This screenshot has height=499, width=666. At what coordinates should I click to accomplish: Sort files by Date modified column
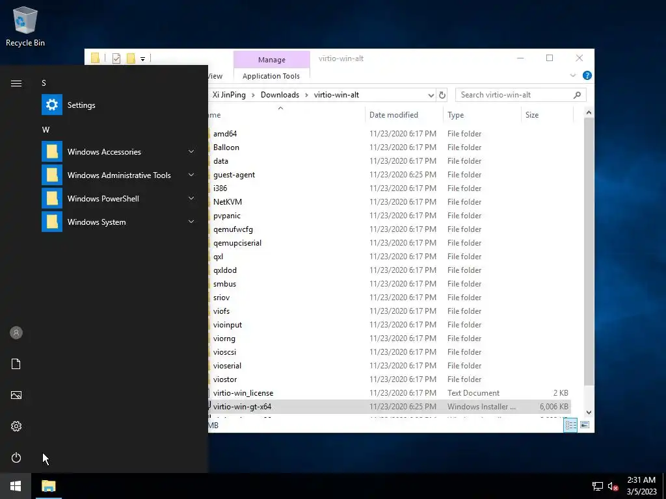click(x=404, y=115)
